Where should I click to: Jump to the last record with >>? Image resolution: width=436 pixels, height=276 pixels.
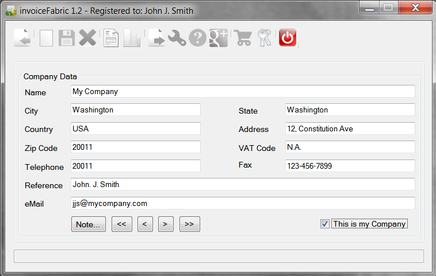190,224
